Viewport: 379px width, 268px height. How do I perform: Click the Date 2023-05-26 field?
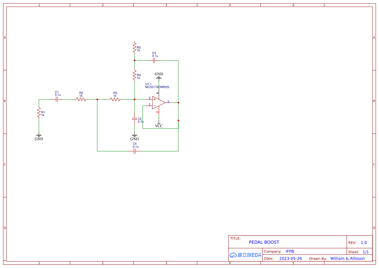(290, 258)
